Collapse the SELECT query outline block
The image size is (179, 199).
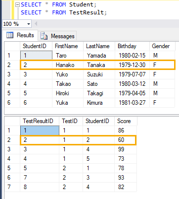(x=17, y=5)
